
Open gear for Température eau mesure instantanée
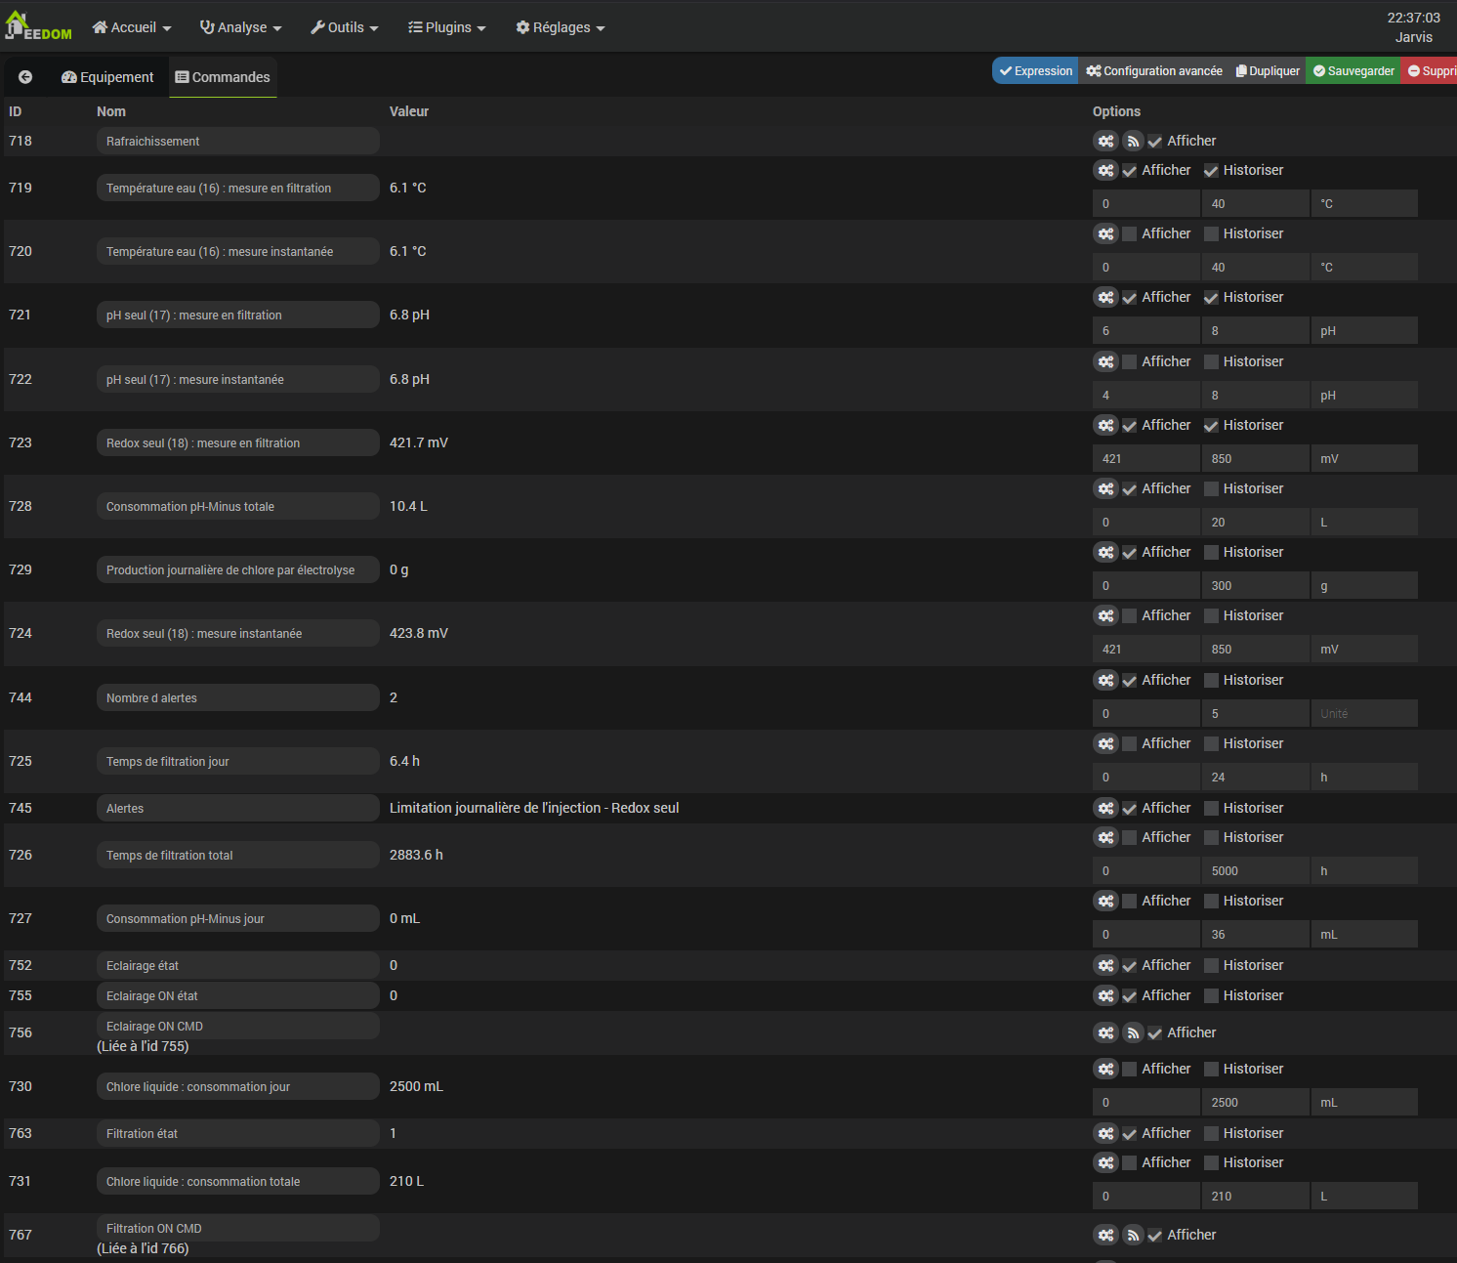(1105, 233)
